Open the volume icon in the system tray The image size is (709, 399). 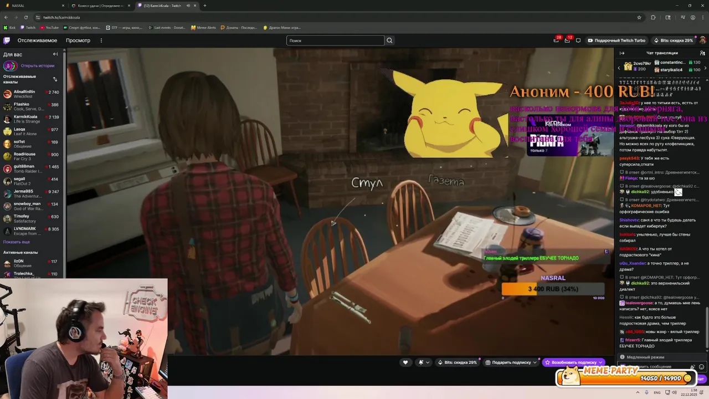(x=674, y=392)
